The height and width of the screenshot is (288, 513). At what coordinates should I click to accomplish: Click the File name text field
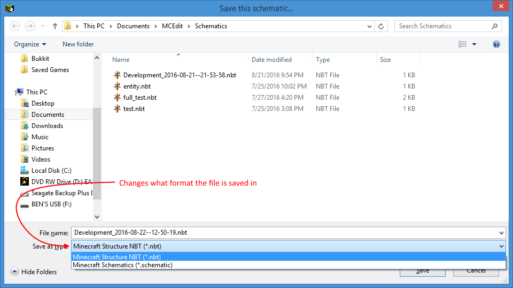tap(285, 233)
